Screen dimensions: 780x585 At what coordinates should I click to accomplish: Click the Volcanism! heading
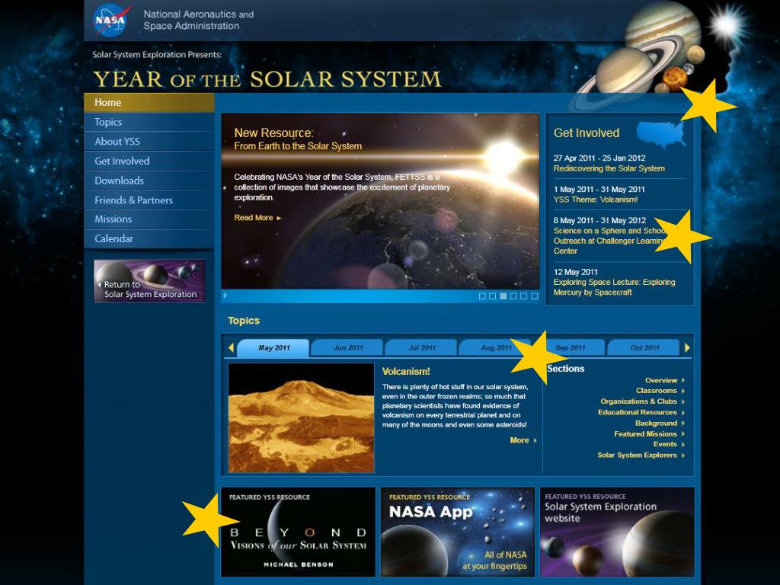(x=406, y=372)
